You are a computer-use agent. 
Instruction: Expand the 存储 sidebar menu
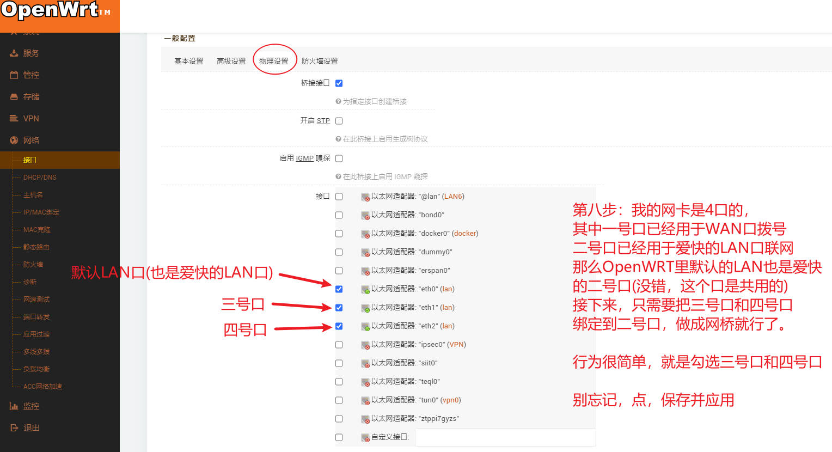(x=31, y=97)
